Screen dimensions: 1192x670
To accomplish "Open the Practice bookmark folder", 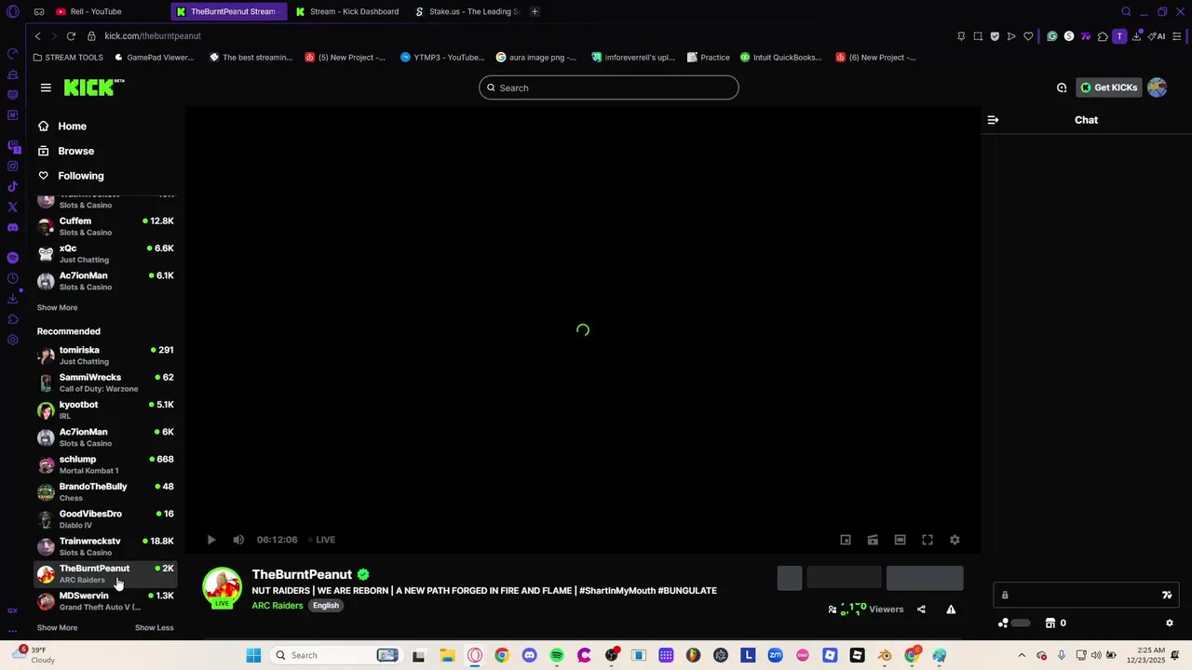I will pos(708,58).
